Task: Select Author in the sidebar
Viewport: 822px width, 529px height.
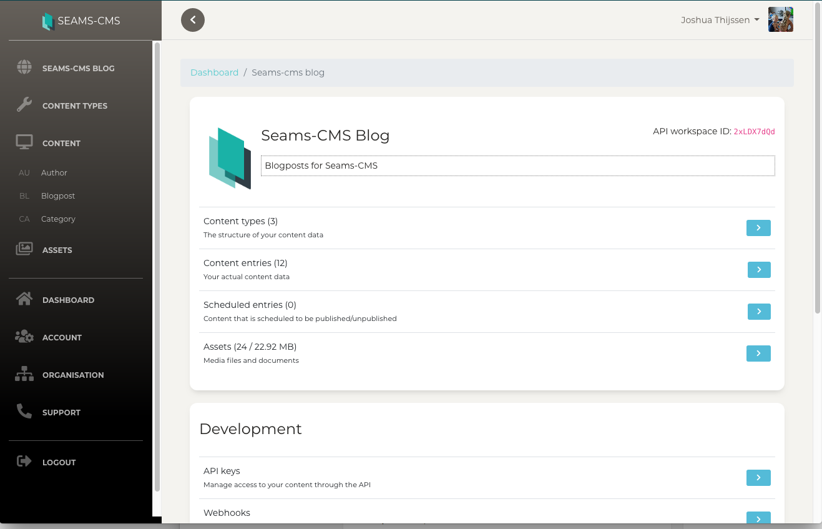Action: coord(54,172)
